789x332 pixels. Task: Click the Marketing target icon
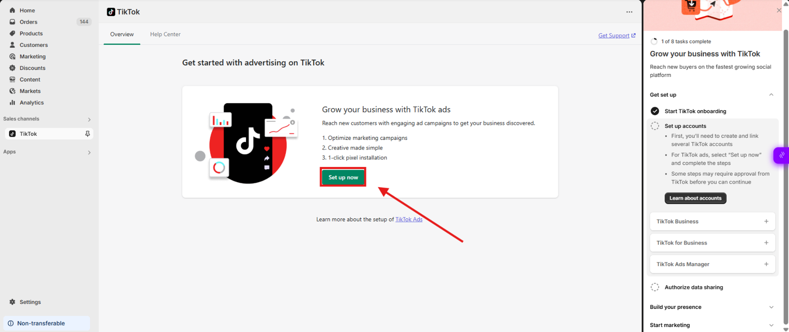point(12,57)
